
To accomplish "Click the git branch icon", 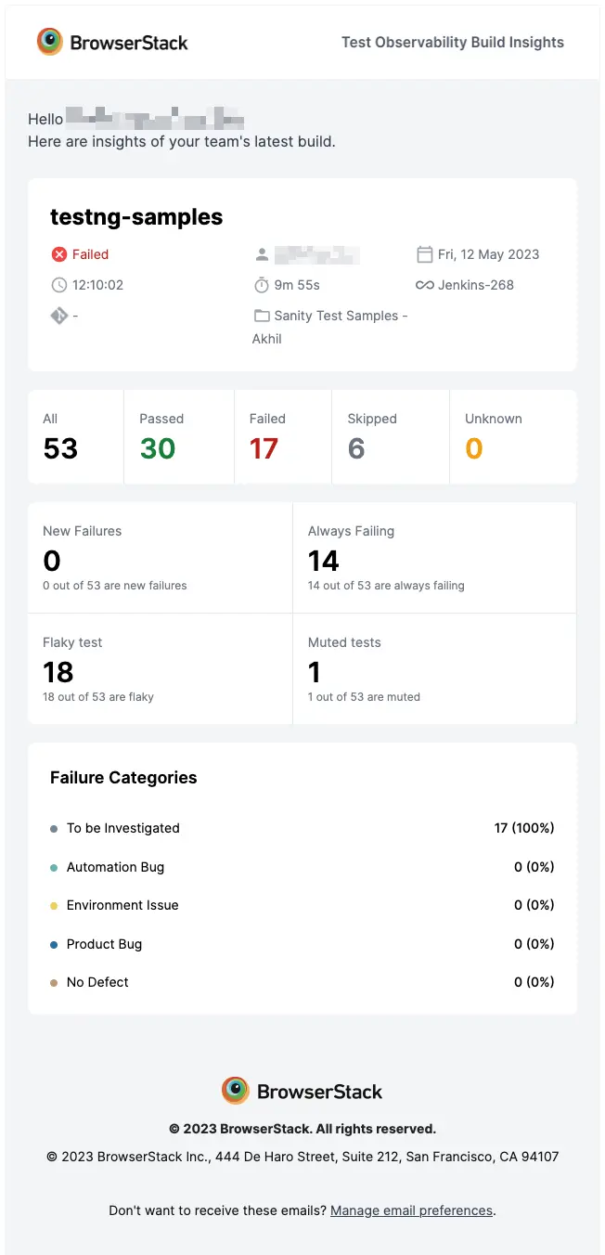I will point(59,316).
